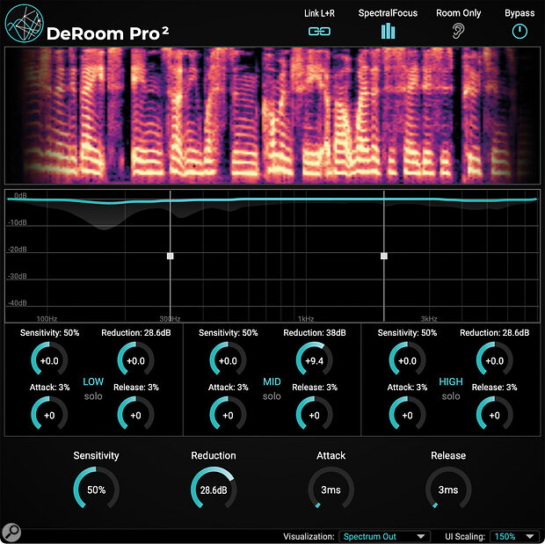This screenshot has height=544, width=545.
Task: Click the MID band Sensitivity knob
Action: click(x=228, y=360)
